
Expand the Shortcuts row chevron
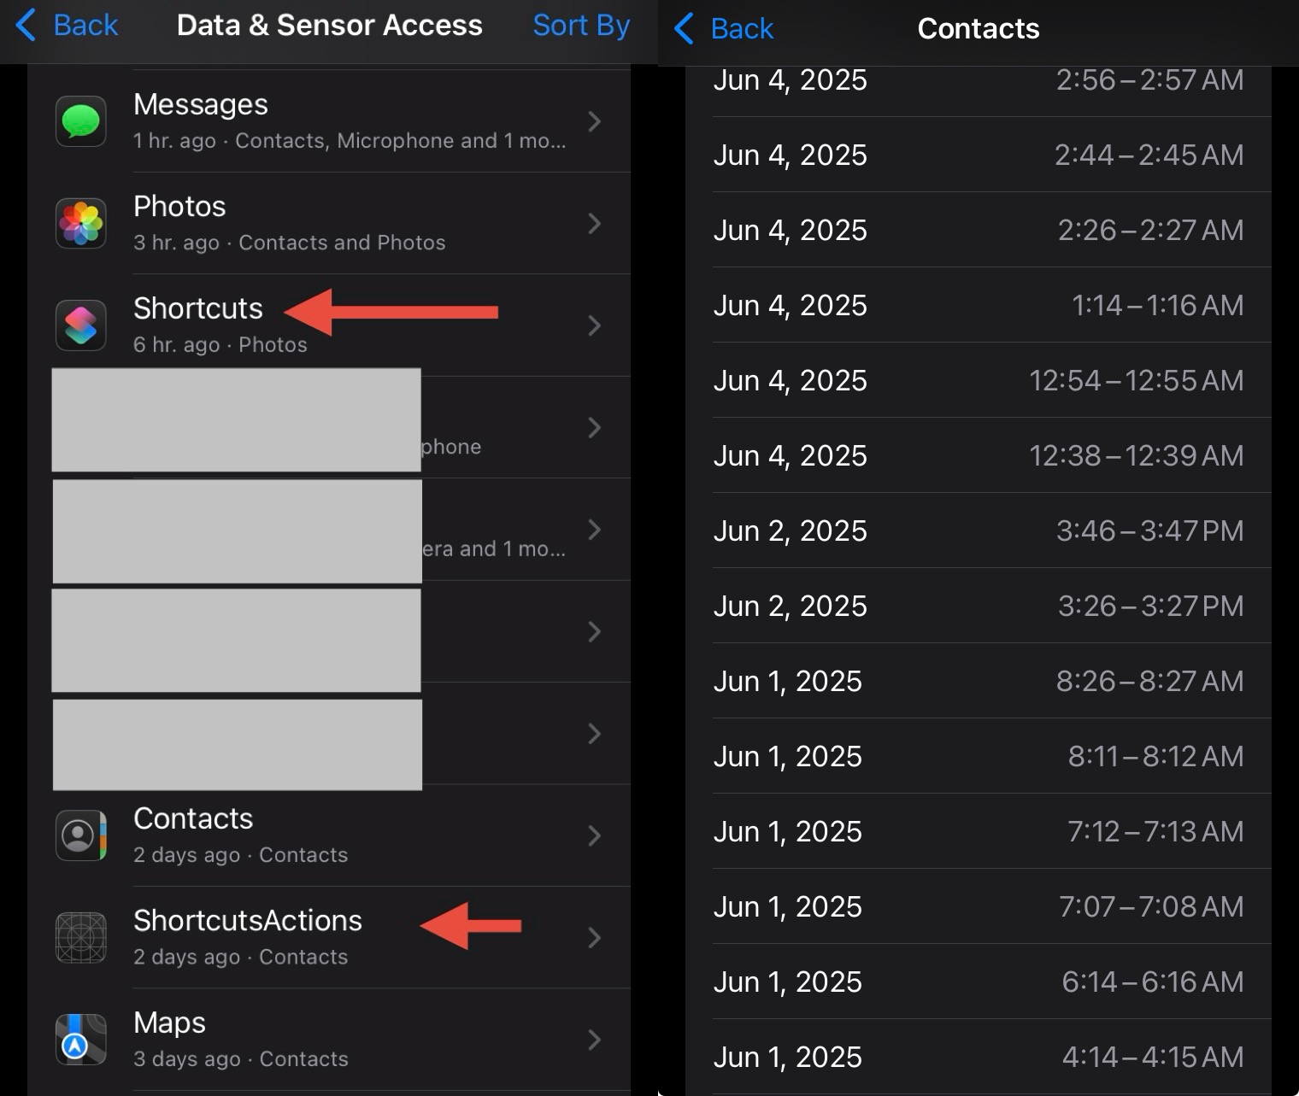point(595,325)
